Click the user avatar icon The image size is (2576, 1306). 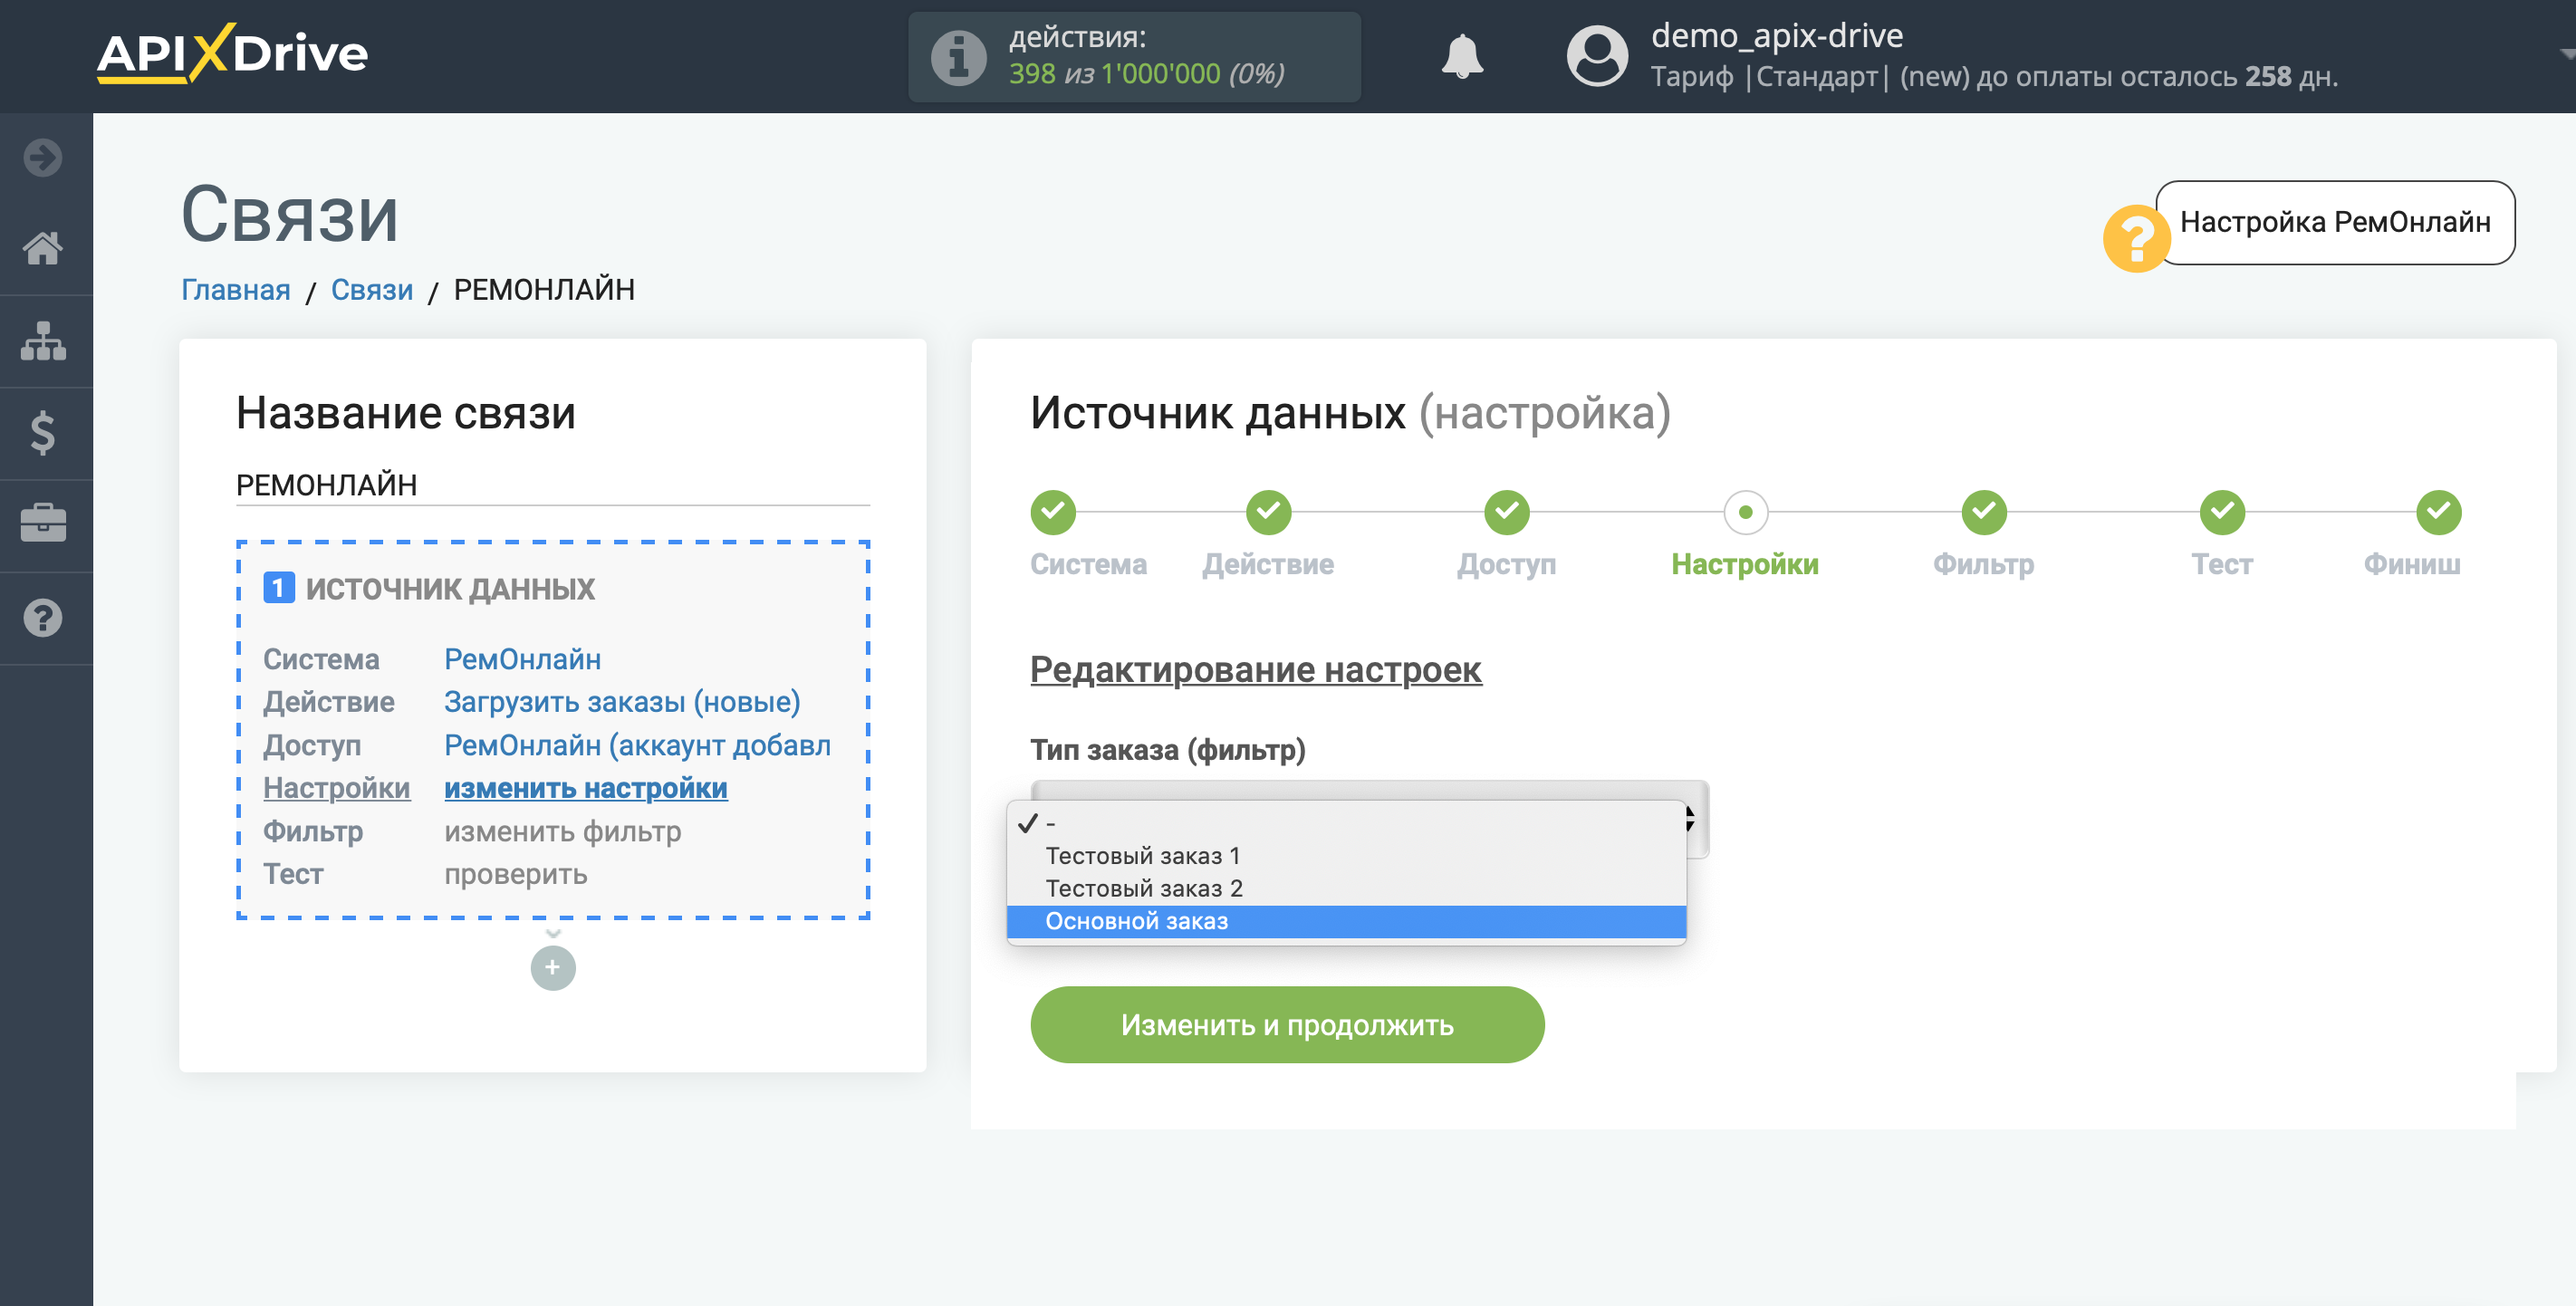coord(1597,56)
